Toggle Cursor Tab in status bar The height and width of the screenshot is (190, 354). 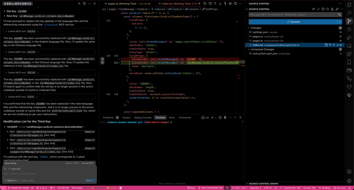(309, 188)
